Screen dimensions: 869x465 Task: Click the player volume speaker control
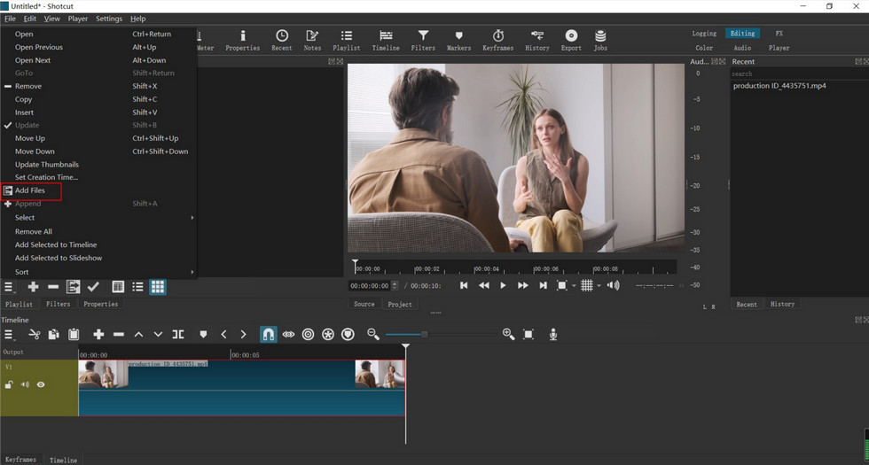[x=613, y=285]
